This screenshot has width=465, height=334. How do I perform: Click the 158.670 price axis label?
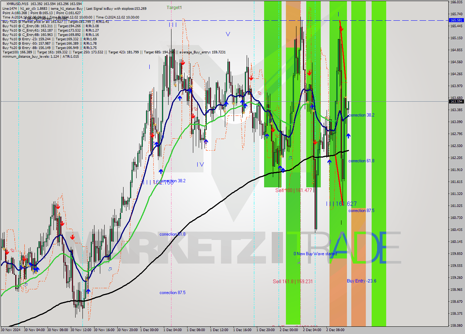[456, 302]
